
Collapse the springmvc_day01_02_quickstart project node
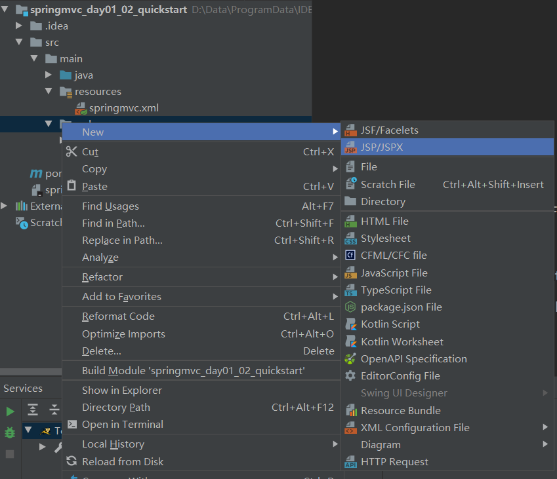point(5,9)
